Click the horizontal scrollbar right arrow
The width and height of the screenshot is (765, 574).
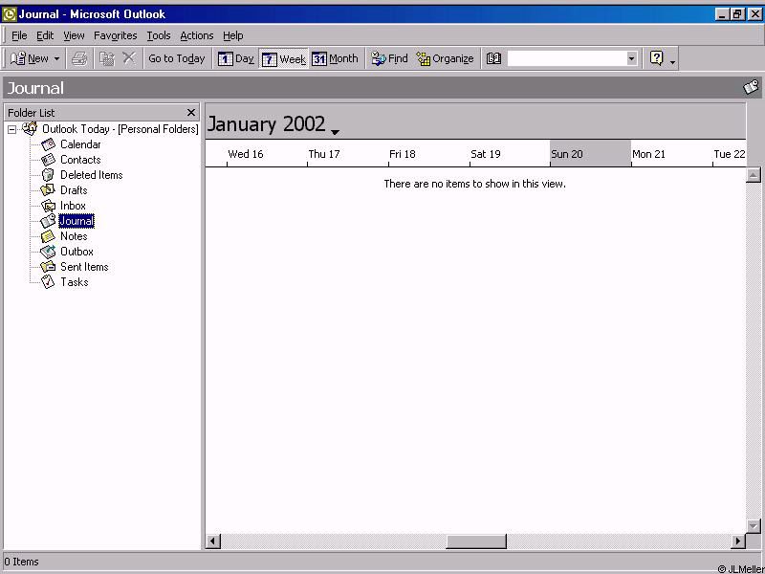click(738, 541)
